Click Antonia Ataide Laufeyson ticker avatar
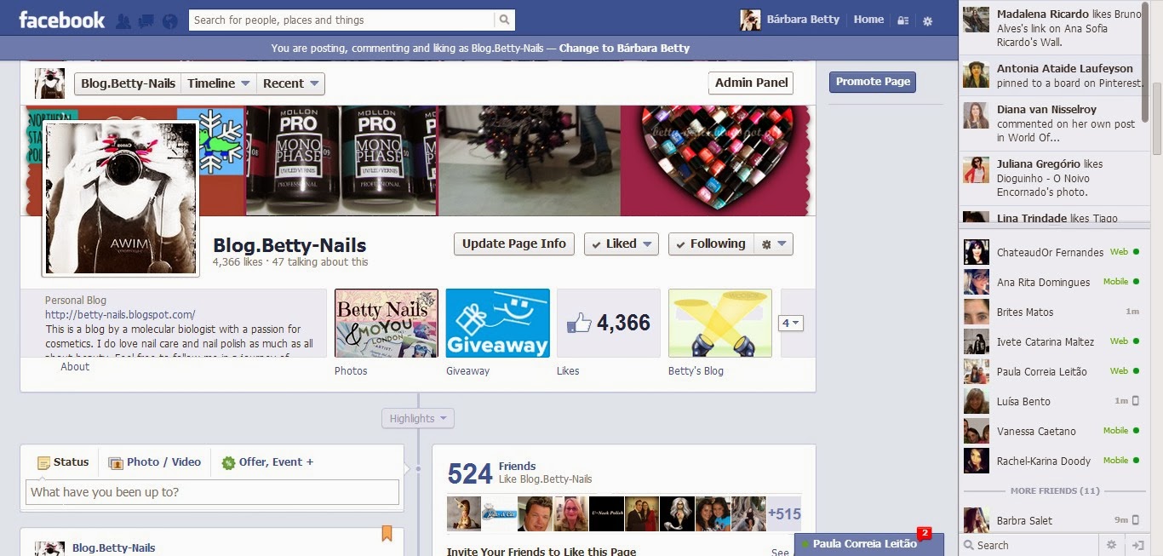 977,74
